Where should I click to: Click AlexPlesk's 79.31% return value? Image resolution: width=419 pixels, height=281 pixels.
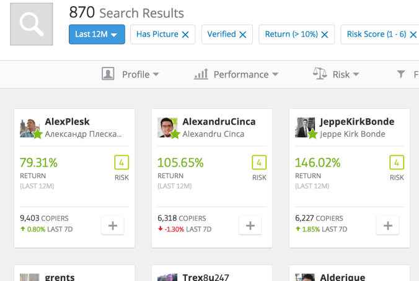click(38, 163)
